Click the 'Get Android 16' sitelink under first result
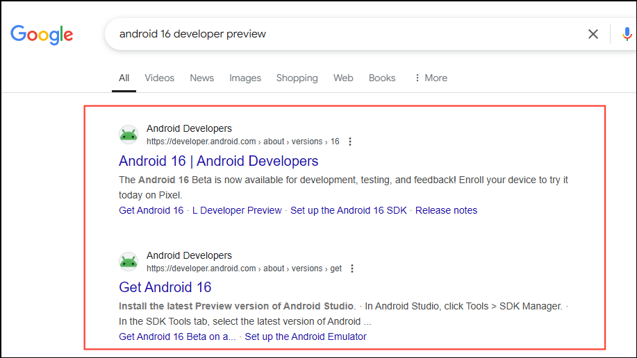This screenshot has height=358, width=637. (151, 210)
